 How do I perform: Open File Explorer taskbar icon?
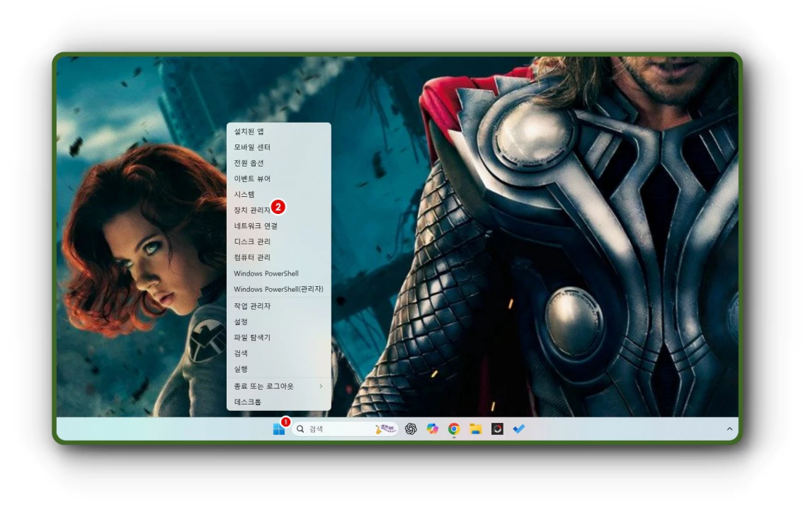click(476, 429)
